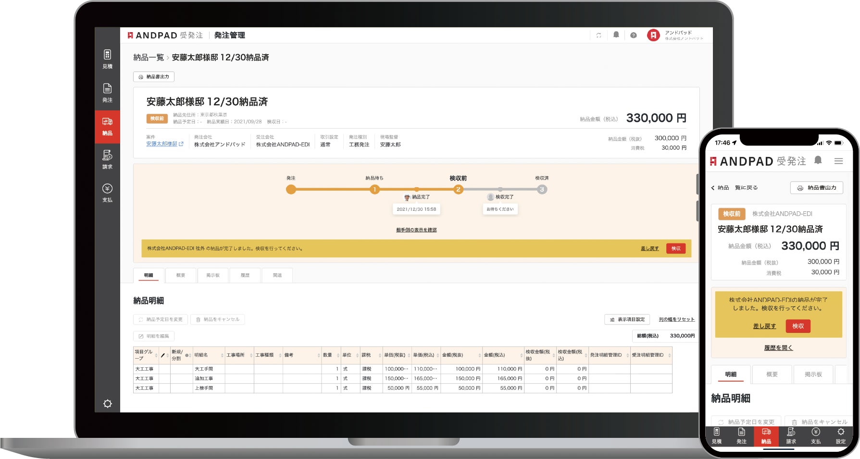Click red 検収 button on laptop

tap(676, 248)
